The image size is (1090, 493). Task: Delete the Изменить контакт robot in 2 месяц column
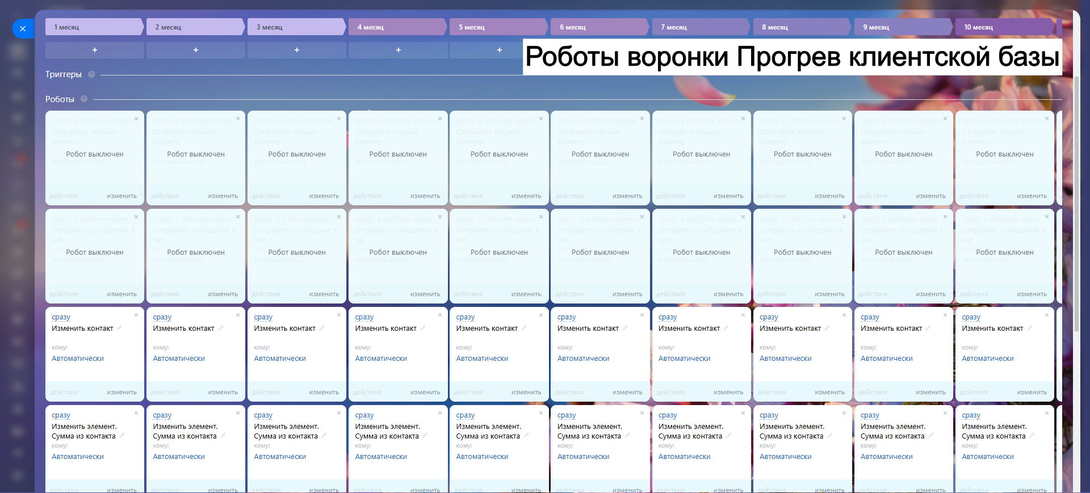tap(237, 315)
